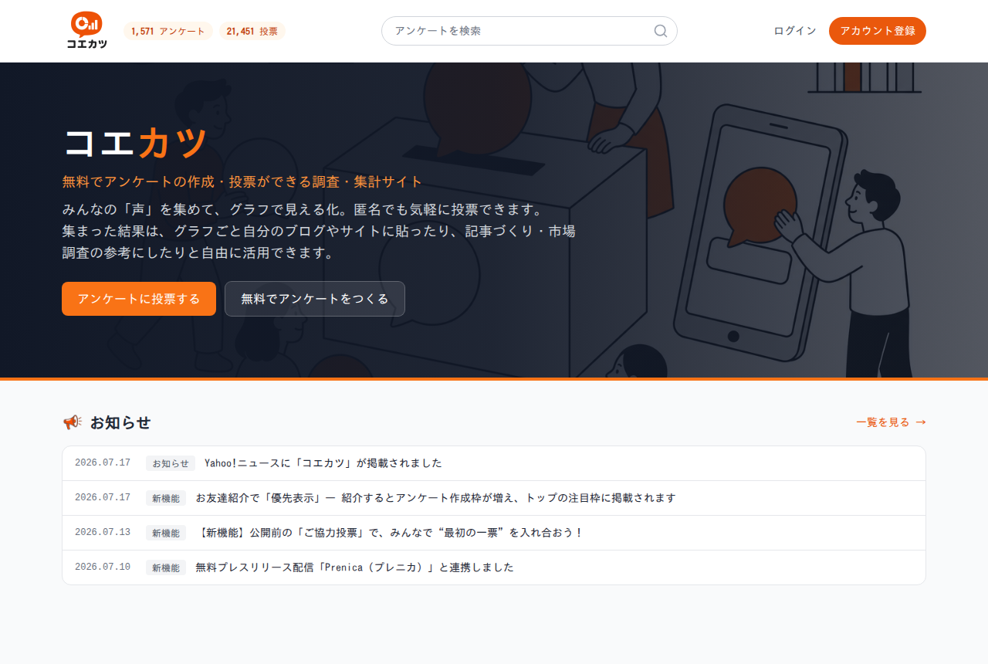Open the 1,571 アンケート counter badge

tap(168, 31)
